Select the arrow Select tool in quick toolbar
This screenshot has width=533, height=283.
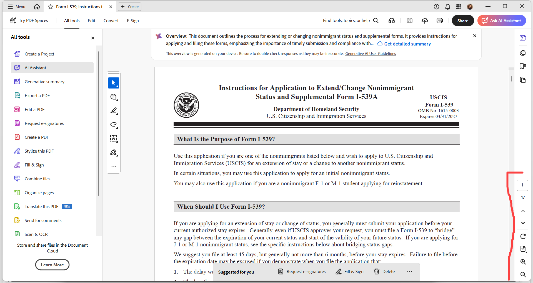click(x=114, y=83)
